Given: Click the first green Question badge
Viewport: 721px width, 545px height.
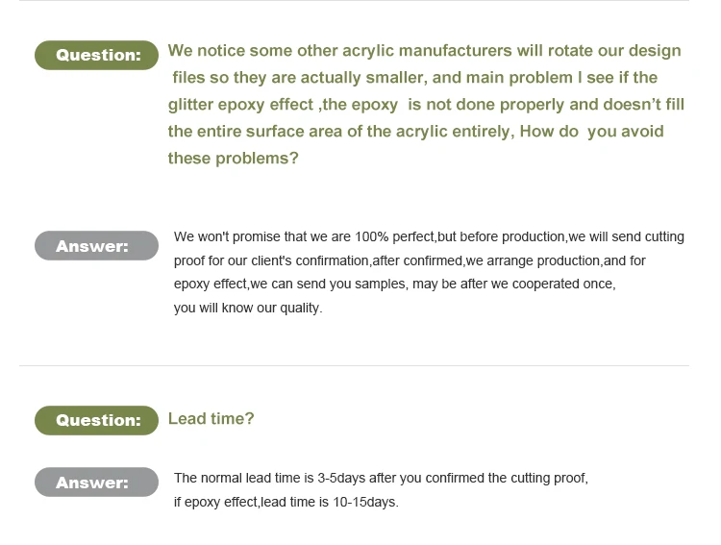Looking at the screenshot, I should (x=96, y=55).
